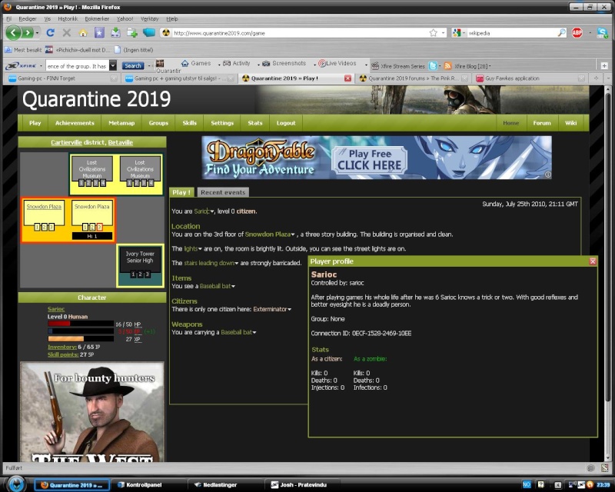Screen dimensions: 615x492
Task: Click the blue chat bubble toolbar icon
Action: click(148, 33)
